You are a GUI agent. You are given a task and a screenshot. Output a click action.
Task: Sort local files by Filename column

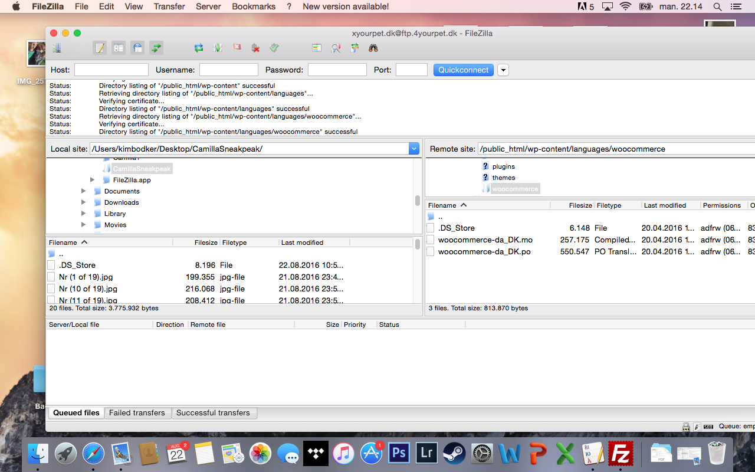(110, 242)
